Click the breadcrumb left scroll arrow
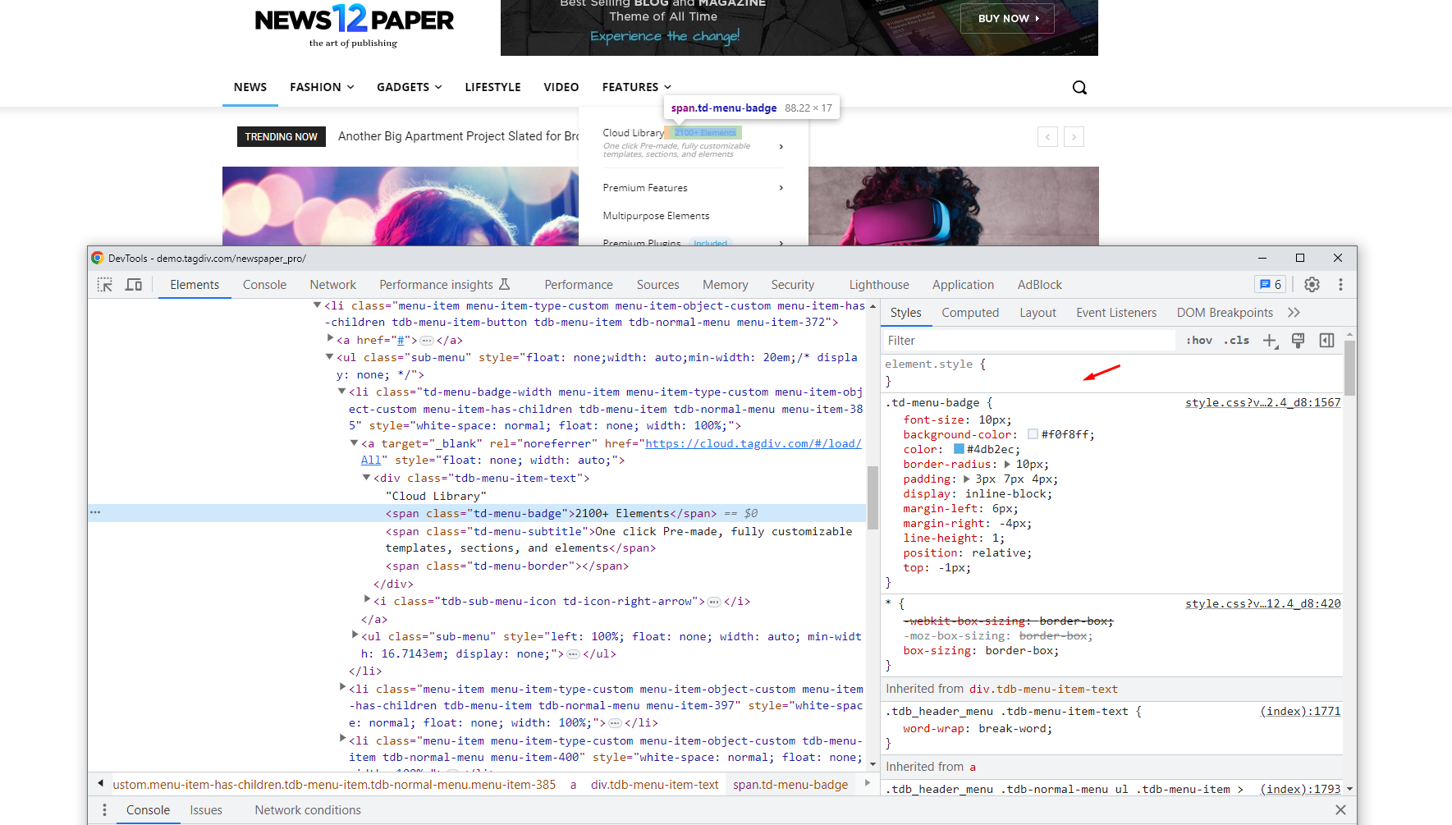This screenshot has width=1452, height=825. (100, 784)
